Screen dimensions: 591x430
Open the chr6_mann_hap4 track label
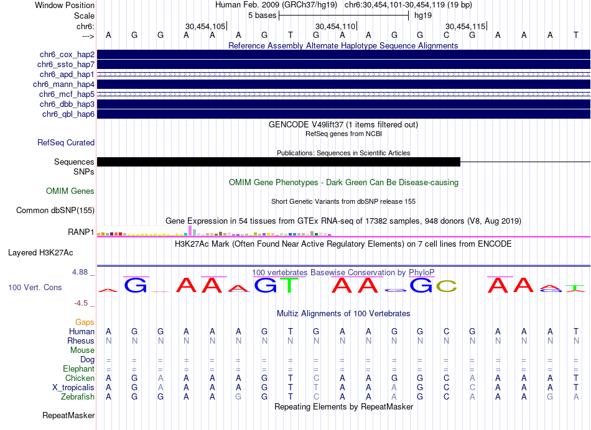[63, 85]
